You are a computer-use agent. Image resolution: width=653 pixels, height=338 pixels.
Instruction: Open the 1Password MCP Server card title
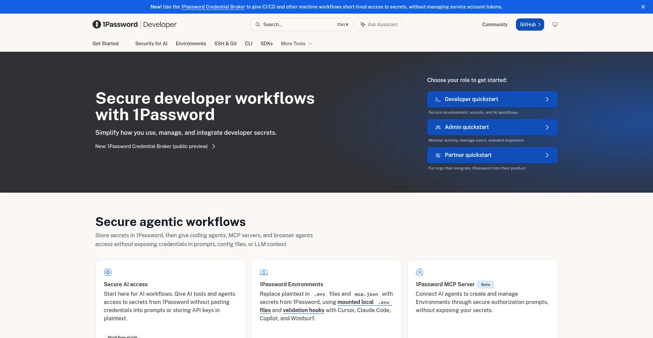pos(445,285)
